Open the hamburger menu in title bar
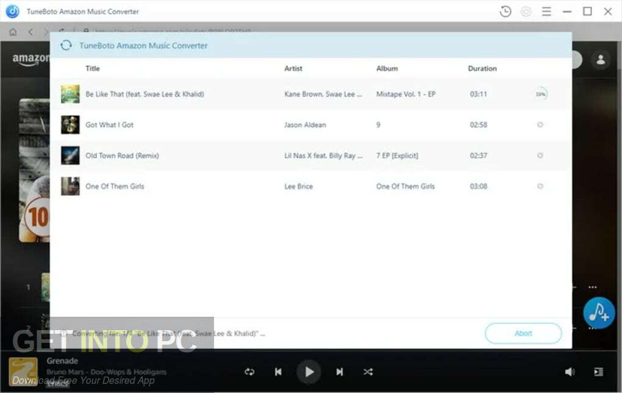 pos(546,12)
